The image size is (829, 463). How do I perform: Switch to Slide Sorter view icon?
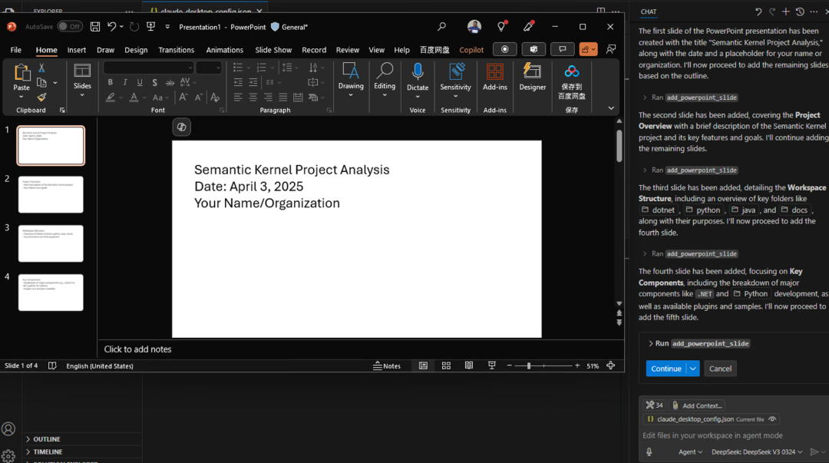tap(446, 365)
